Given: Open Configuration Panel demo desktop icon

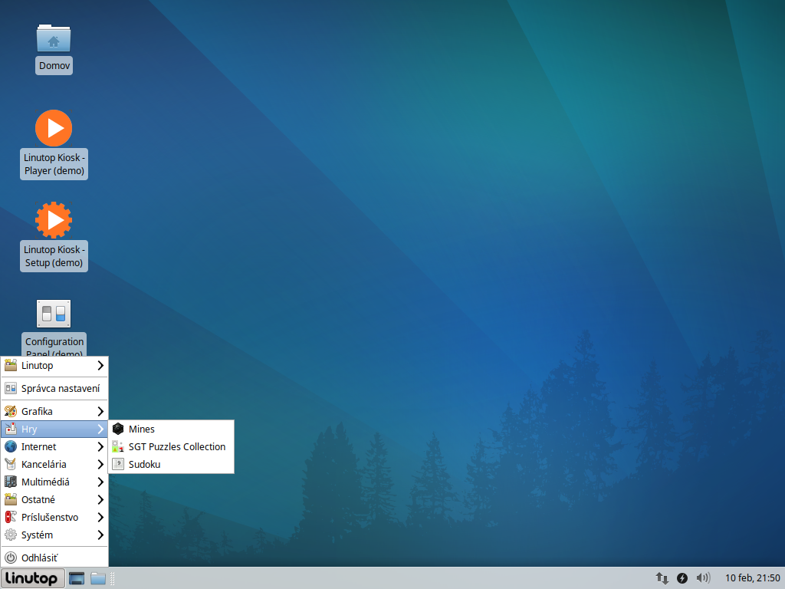Looking at the screenshot, I should pos(54,314).
